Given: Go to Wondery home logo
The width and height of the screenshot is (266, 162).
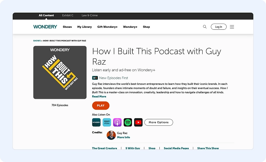Looking at the screenshot, I should click(45, 27).
